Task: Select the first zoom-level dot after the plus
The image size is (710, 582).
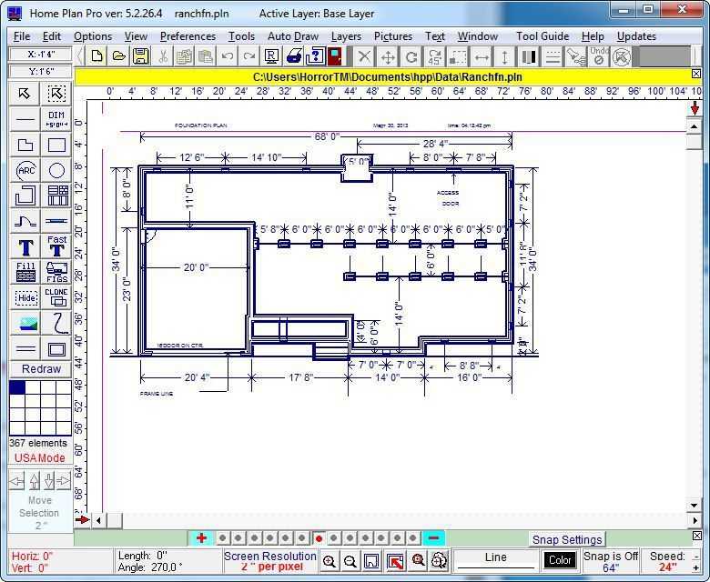Action: (x=222, y=538)
